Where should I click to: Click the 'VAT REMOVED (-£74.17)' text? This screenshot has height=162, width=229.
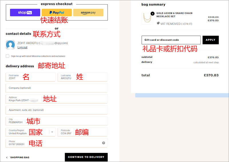pyautogui.click(x=176, y=24)
